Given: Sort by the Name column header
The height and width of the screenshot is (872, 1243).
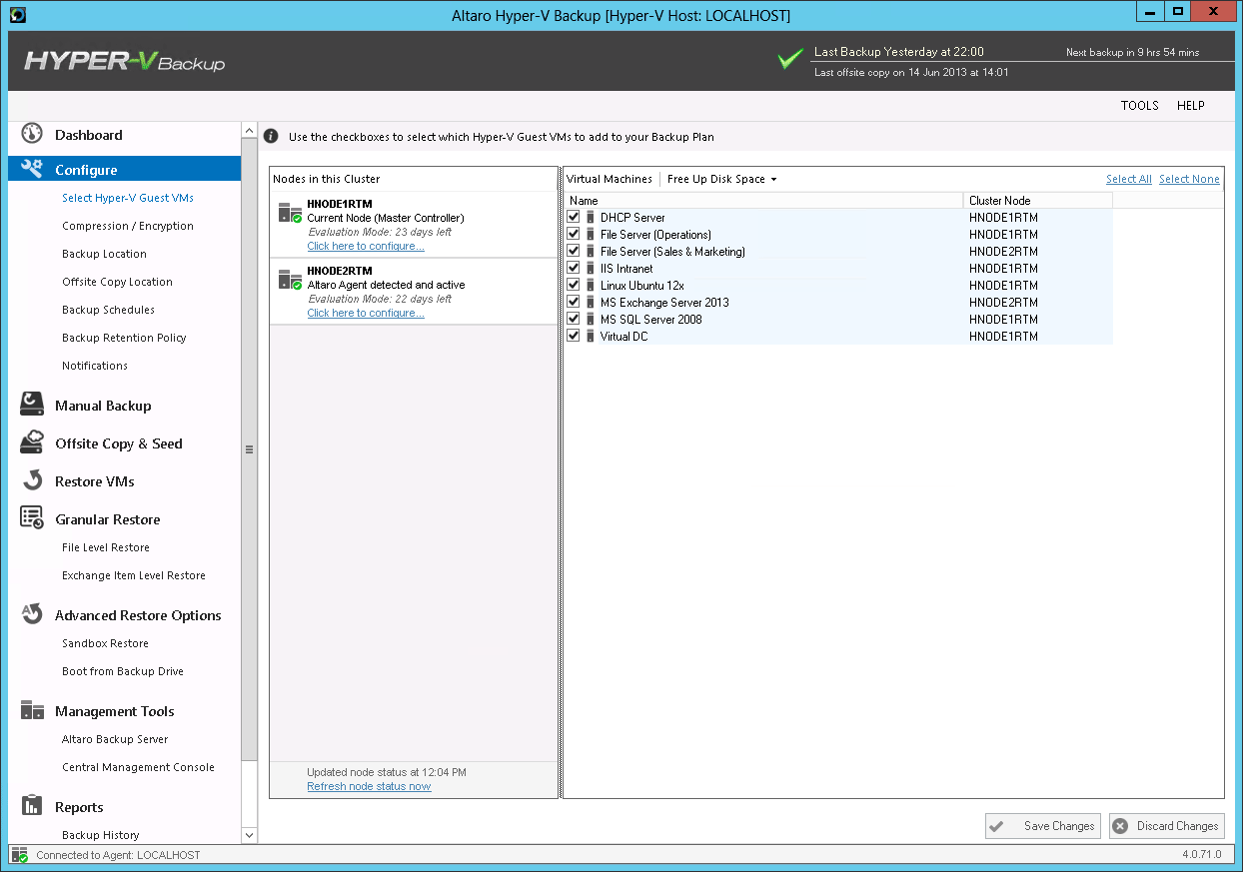Looking at the screenshot, I should tap(764, 201).
